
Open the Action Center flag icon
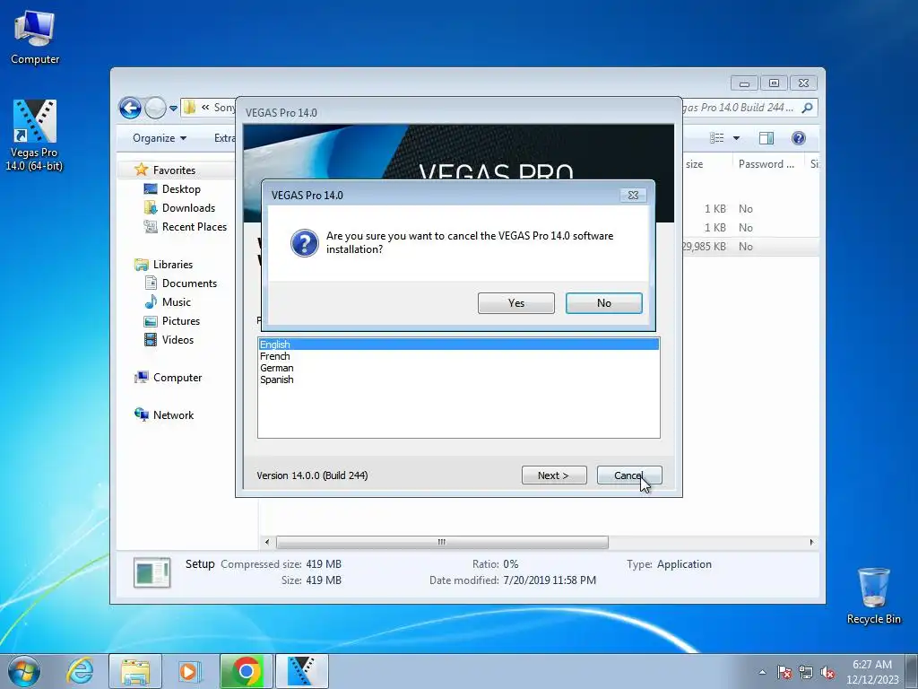tap(784, 673)
